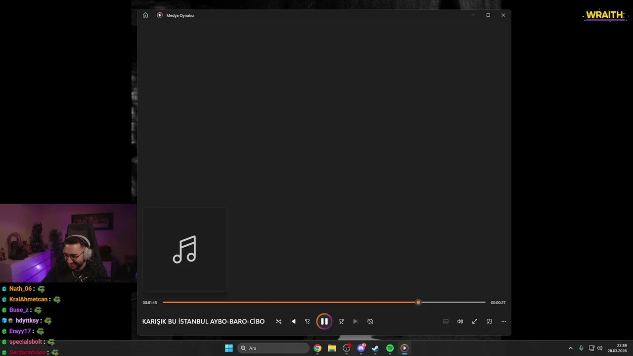Image resolution: width=633 pixels, height=356 pixels.
Task: Click the Medya Oynatıcı app icon in title bar
Action: pos(160,15)
